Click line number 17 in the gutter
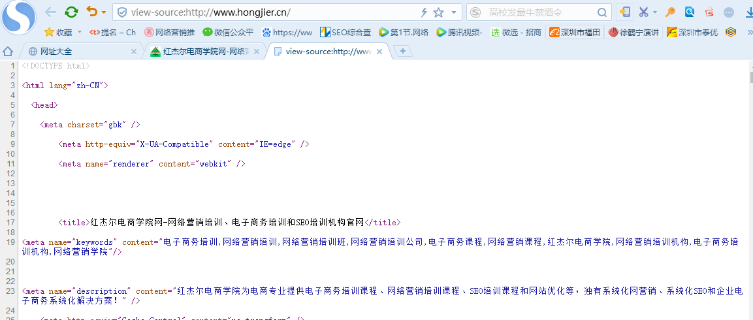 point(10,223)
